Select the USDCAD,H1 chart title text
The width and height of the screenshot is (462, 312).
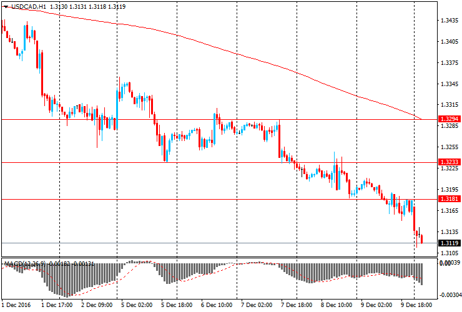(x=29, y=6)
